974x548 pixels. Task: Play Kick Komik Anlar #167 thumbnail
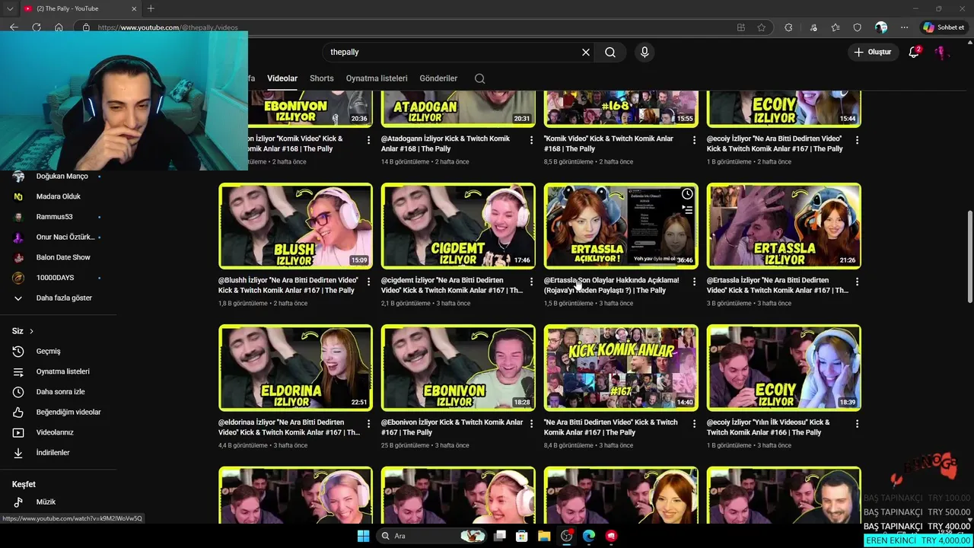tap(621, 368)
